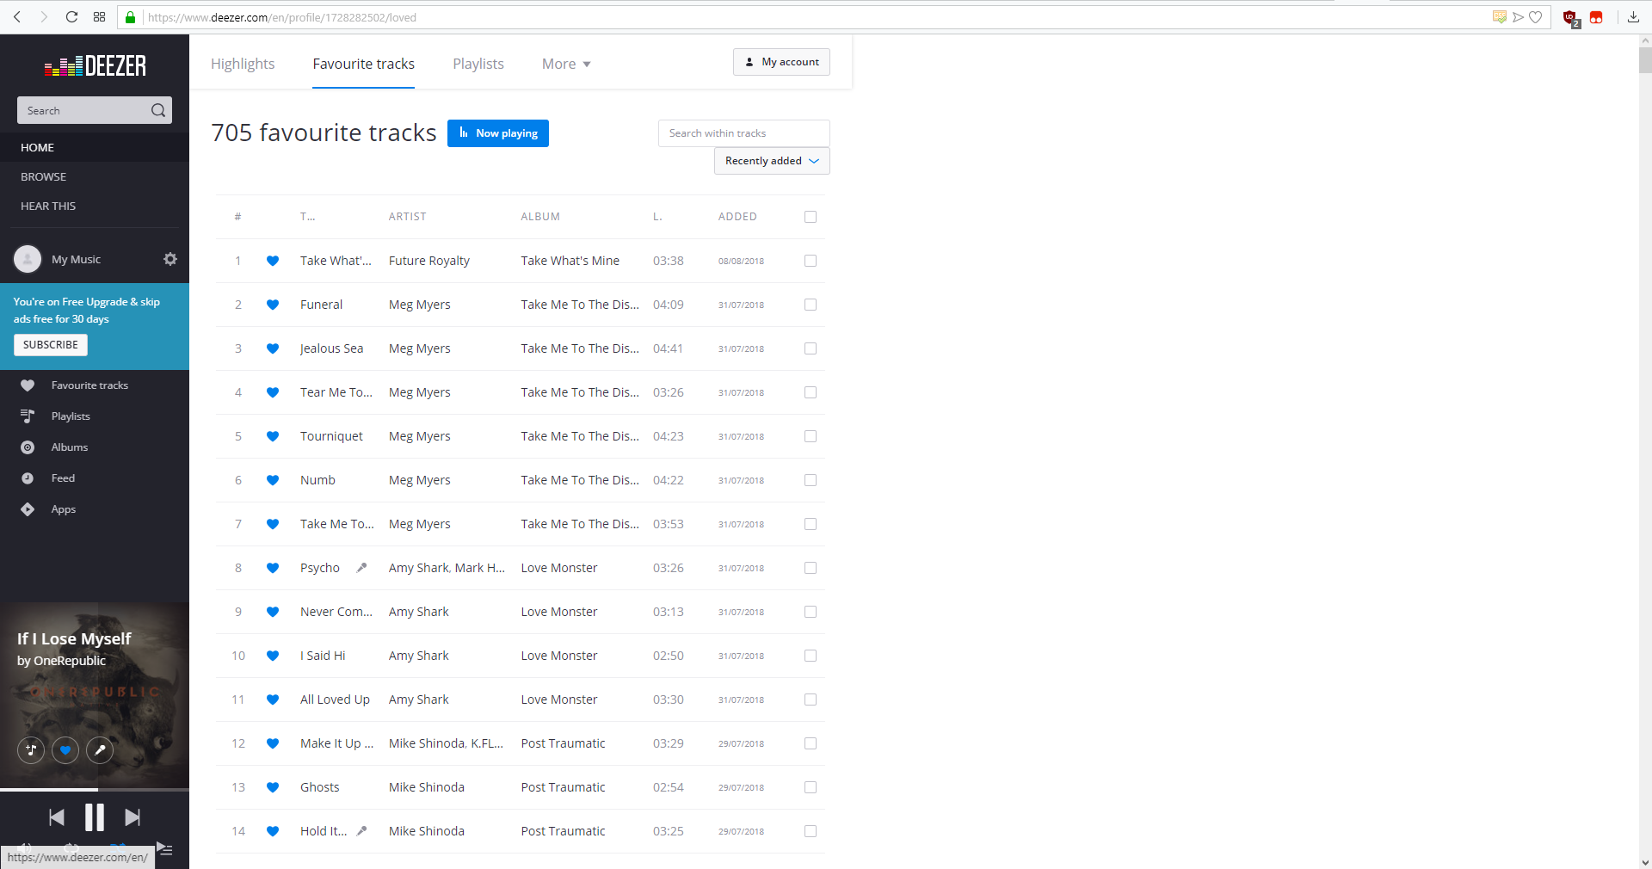This screenshot has width=1652, height=869.
Task: Open Apps using the diamond sidebar icon
Action: click(x=28, y=509)
